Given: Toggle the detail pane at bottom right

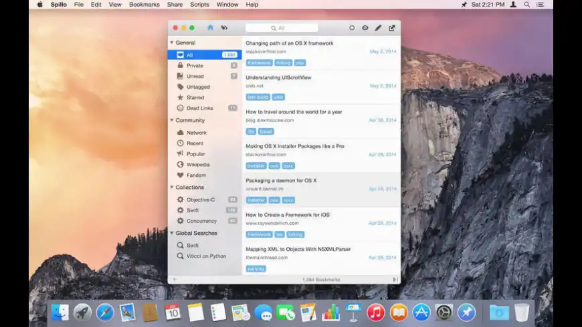Looking at the screenshot, I should tap(395, 280).
